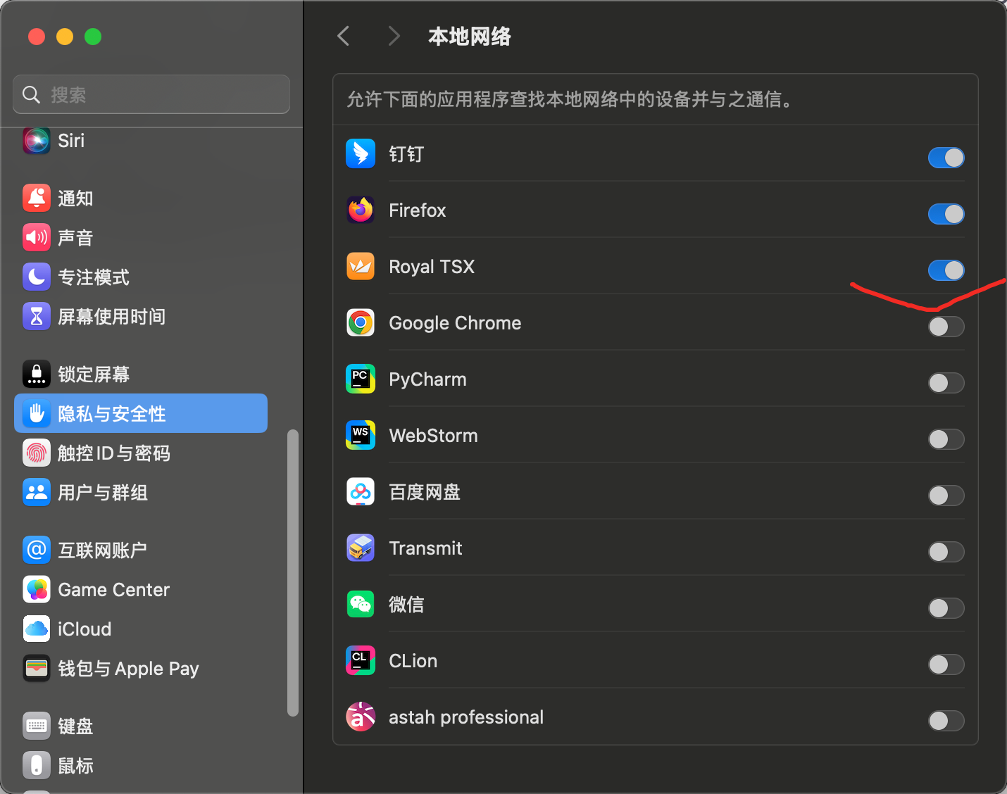
Task: Click the DingTalk (钉钉) app icon
Action: [361, 154]
